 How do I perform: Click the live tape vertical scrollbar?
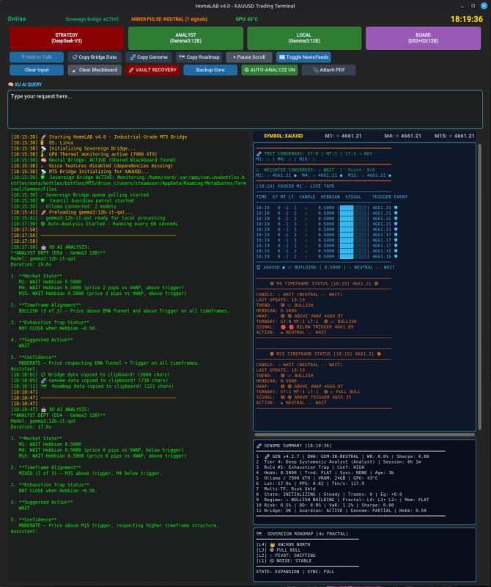[479, 286]
